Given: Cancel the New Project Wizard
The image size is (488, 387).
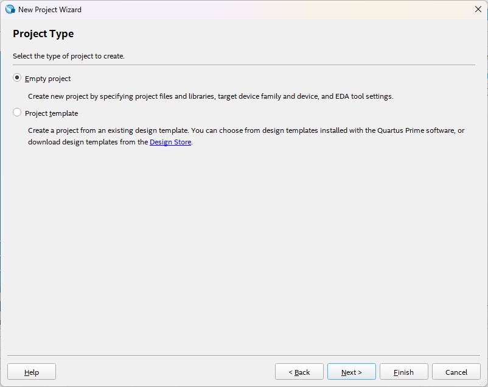Looking at the screenshot, I should pyautogui.click(x=456, y=372).
